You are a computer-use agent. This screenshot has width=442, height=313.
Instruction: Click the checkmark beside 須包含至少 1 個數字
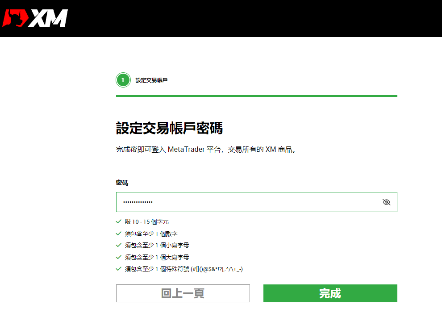119,234
